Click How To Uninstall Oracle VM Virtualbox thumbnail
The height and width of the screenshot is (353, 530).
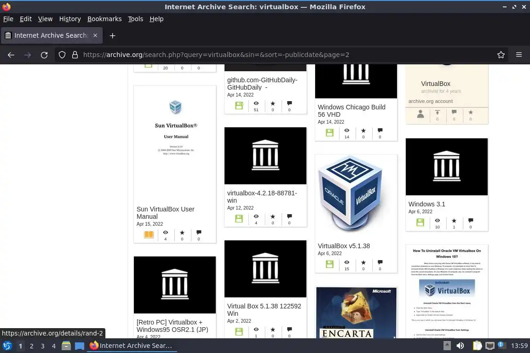coord(447,291)
